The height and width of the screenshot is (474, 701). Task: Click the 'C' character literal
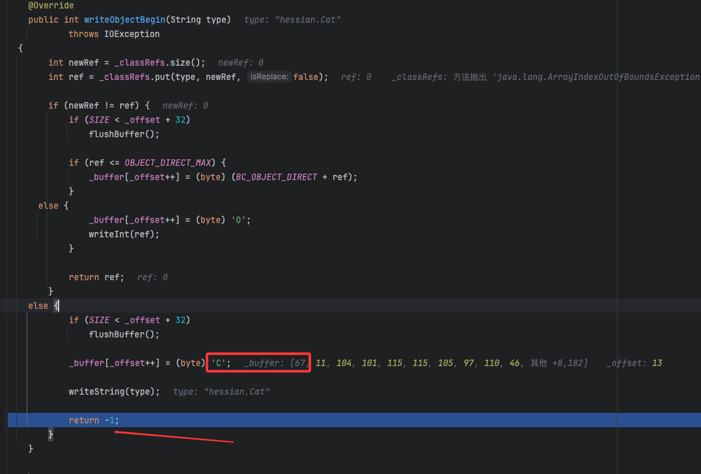219,363
